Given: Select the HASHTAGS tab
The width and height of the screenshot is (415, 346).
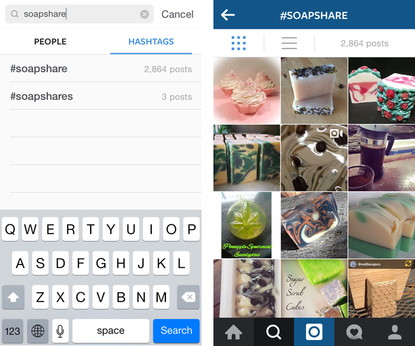Looking at the screenshot, I should pos(151,41).
